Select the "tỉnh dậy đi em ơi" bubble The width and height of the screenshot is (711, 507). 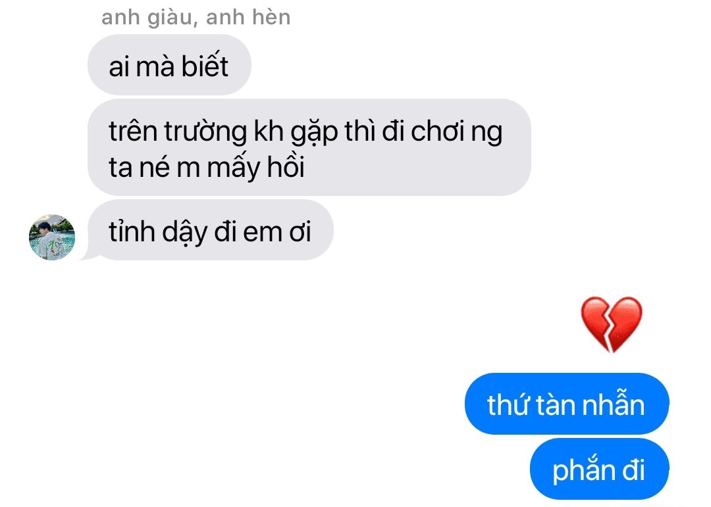210,230
